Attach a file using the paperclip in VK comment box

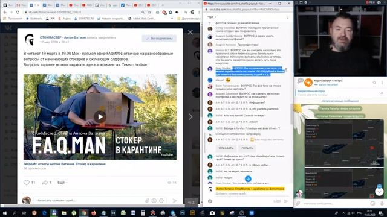[x=147, y=201]
